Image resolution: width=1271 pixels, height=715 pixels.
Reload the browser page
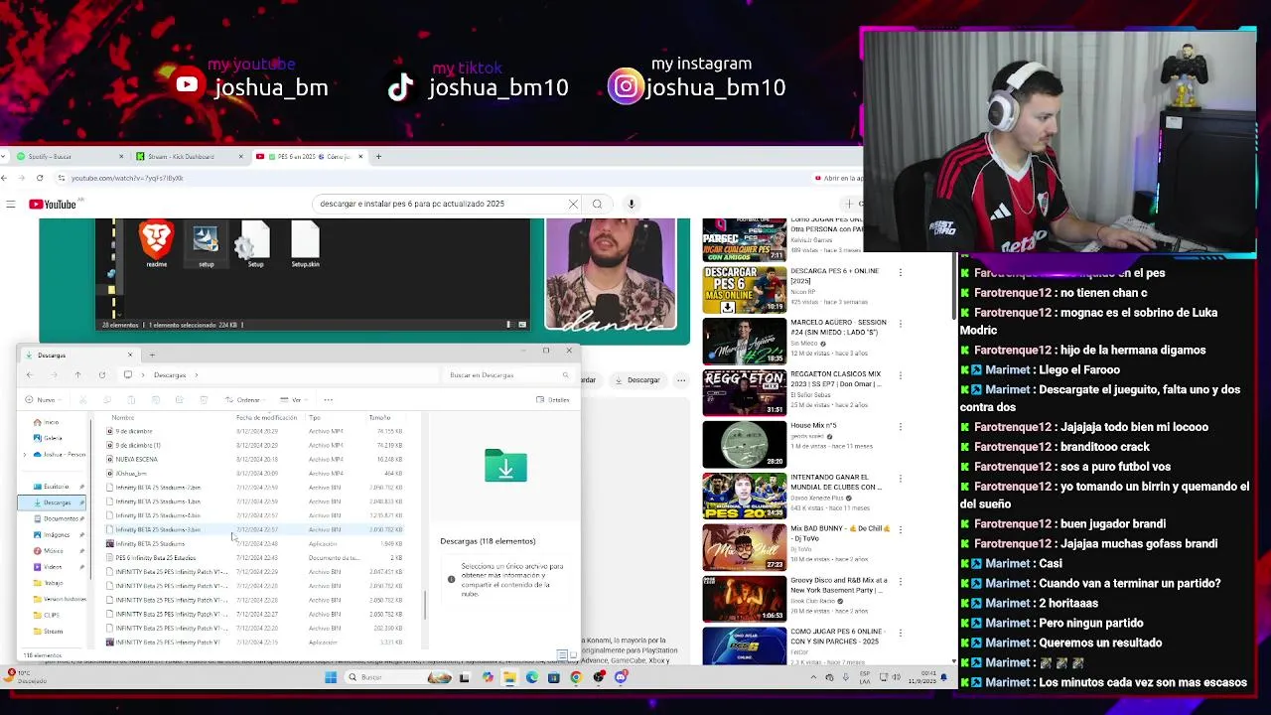click(40, 178)
